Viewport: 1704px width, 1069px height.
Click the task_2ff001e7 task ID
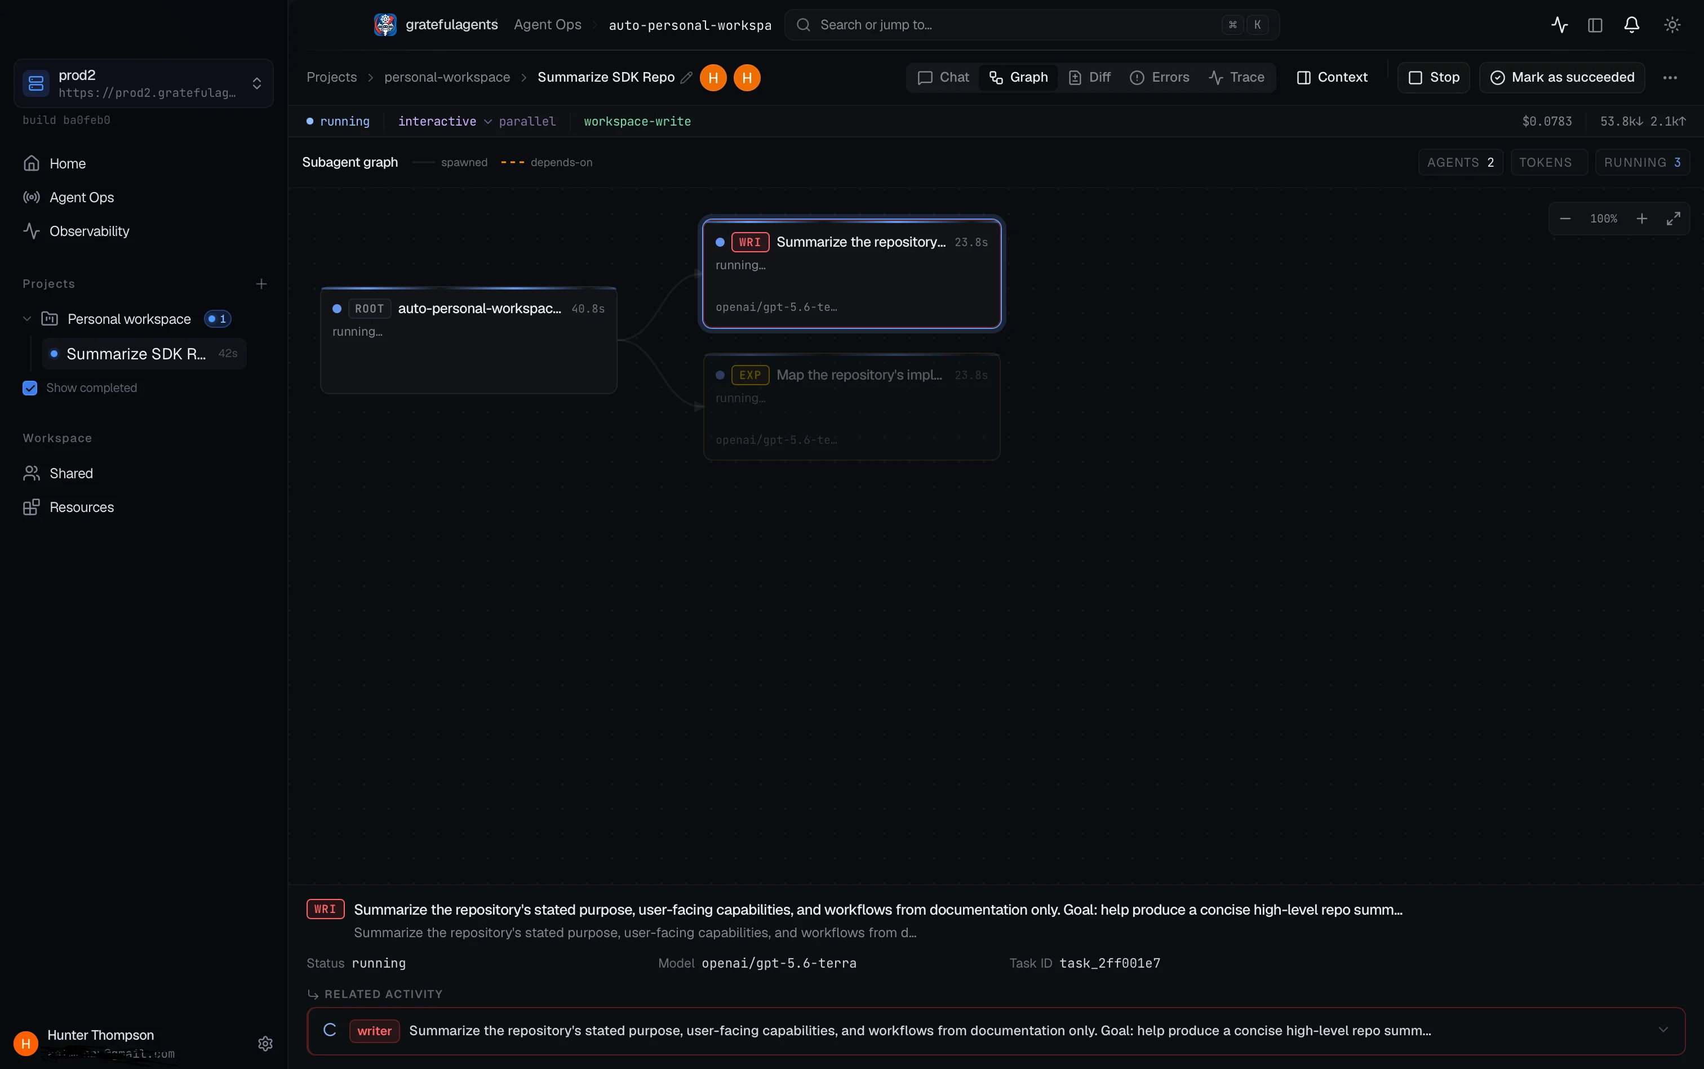1109,963
